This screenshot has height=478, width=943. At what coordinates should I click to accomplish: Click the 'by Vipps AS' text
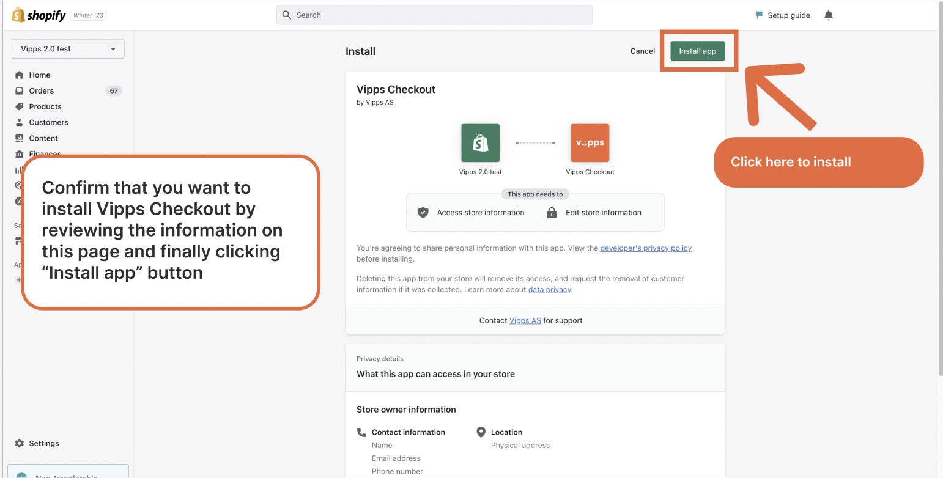tap(375, 103)
